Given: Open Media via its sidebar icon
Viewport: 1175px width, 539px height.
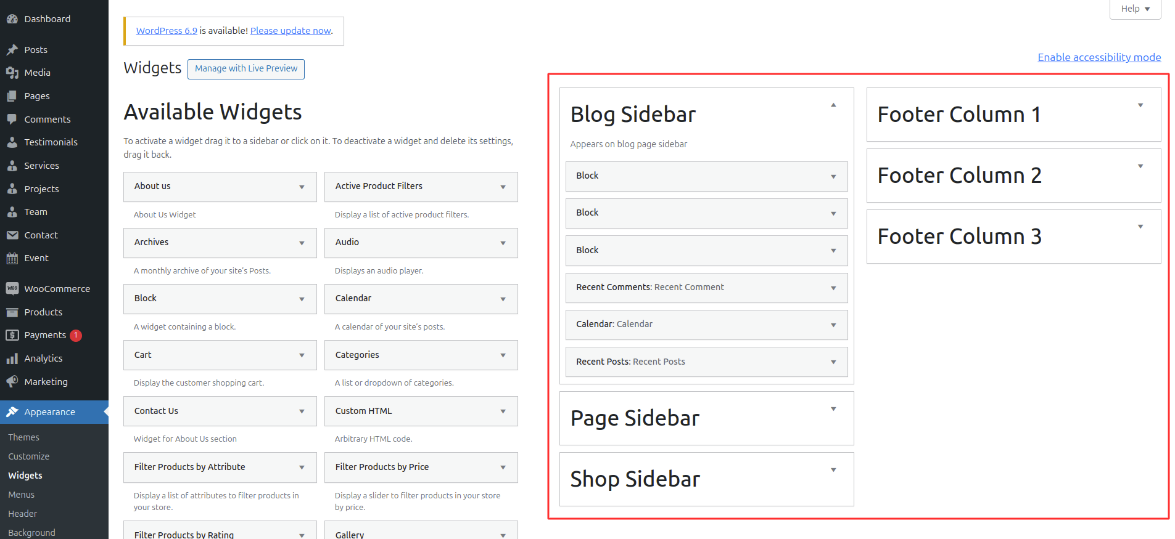Looking at the screenshot, I should (12, 73).
